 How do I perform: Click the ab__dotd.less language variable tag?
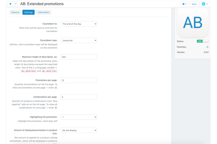point(49,71)
